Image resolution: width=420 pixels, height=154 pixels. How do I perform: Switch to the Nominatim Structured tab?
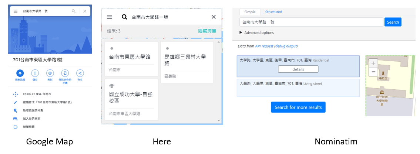pos(273,12)
